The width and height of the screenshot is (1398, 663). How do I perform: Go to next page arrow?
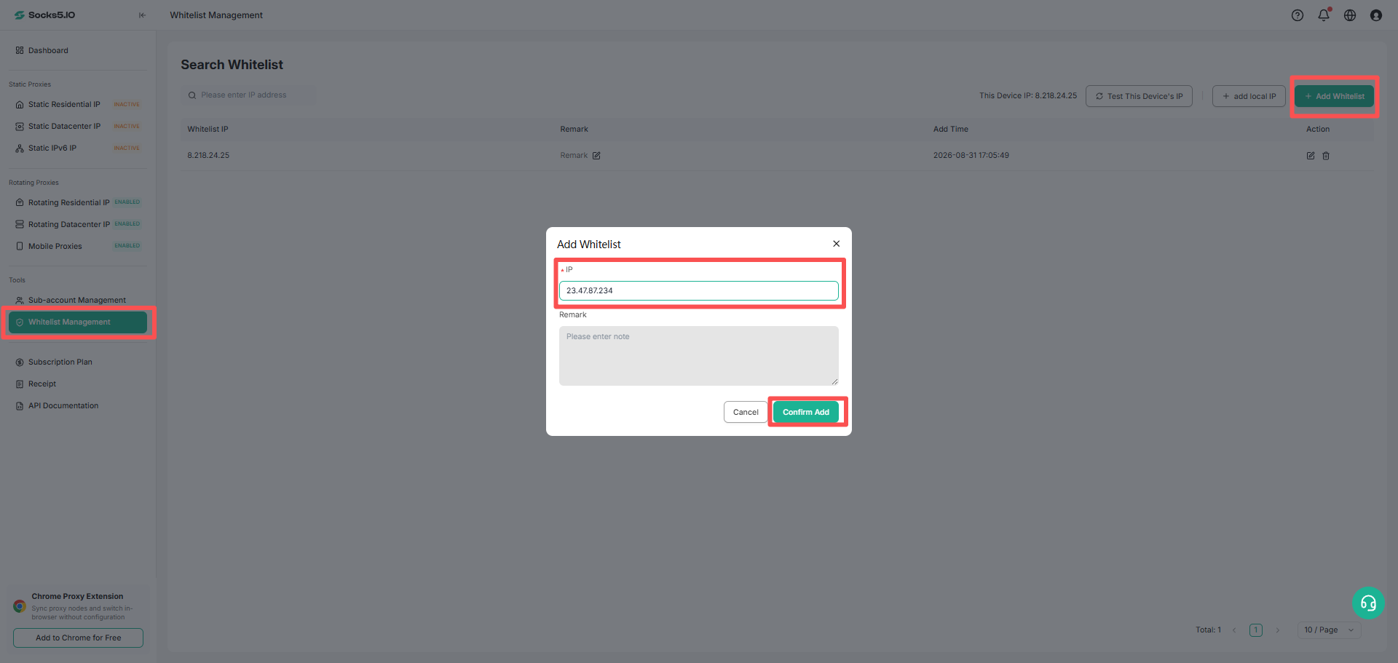tap(1278, 630)
